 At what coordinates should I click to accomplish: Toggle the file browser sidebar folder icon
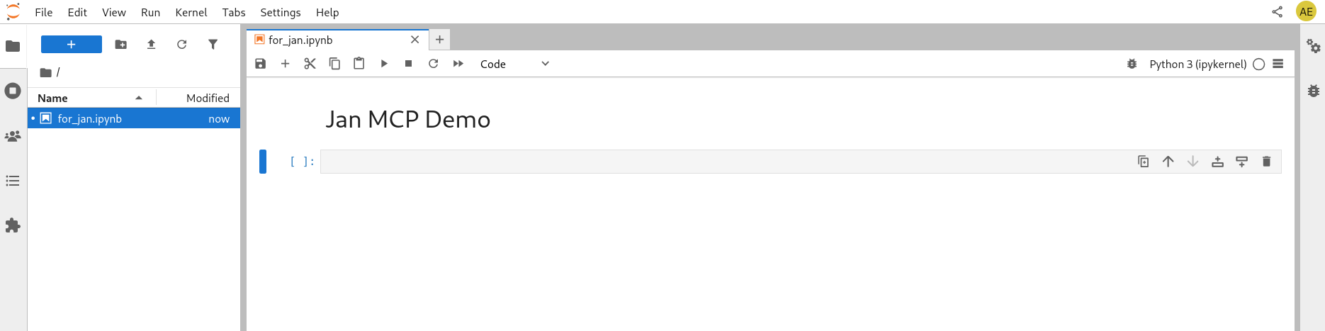coord(13,46)
